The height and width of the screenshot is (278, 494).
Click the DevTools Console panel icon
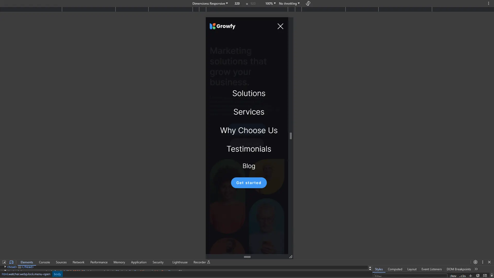pyautogui.click(x=44, y=262)
